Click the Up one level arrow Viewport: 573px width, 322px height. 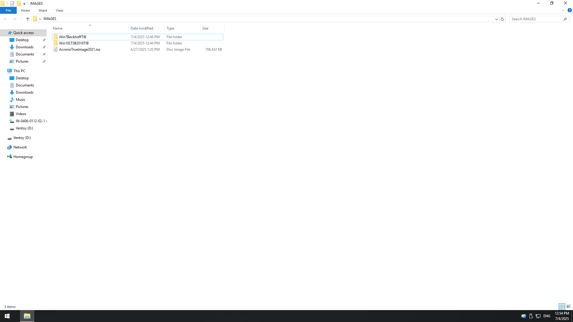pos(28,19)
